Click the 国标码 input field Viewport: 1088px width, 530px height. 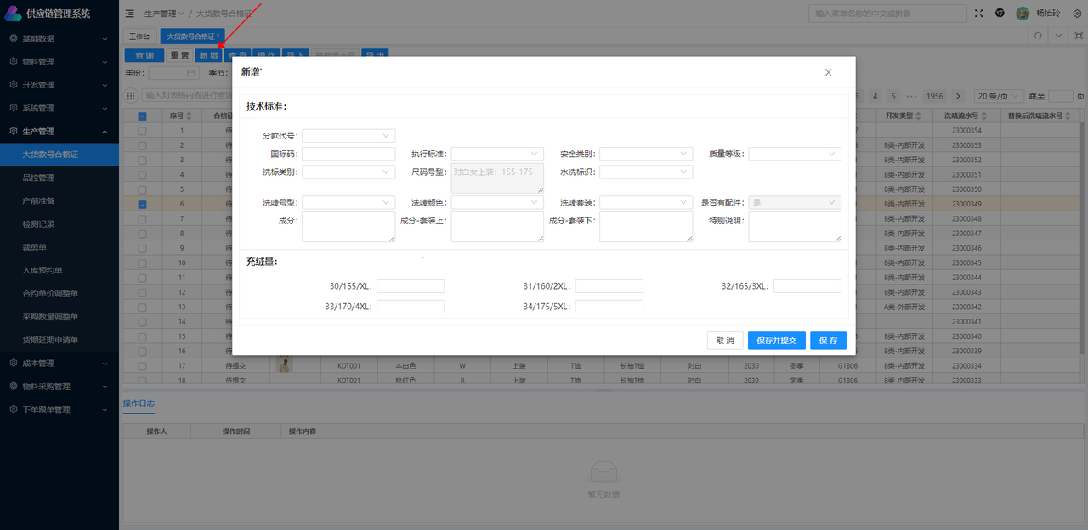pos(348,154)
